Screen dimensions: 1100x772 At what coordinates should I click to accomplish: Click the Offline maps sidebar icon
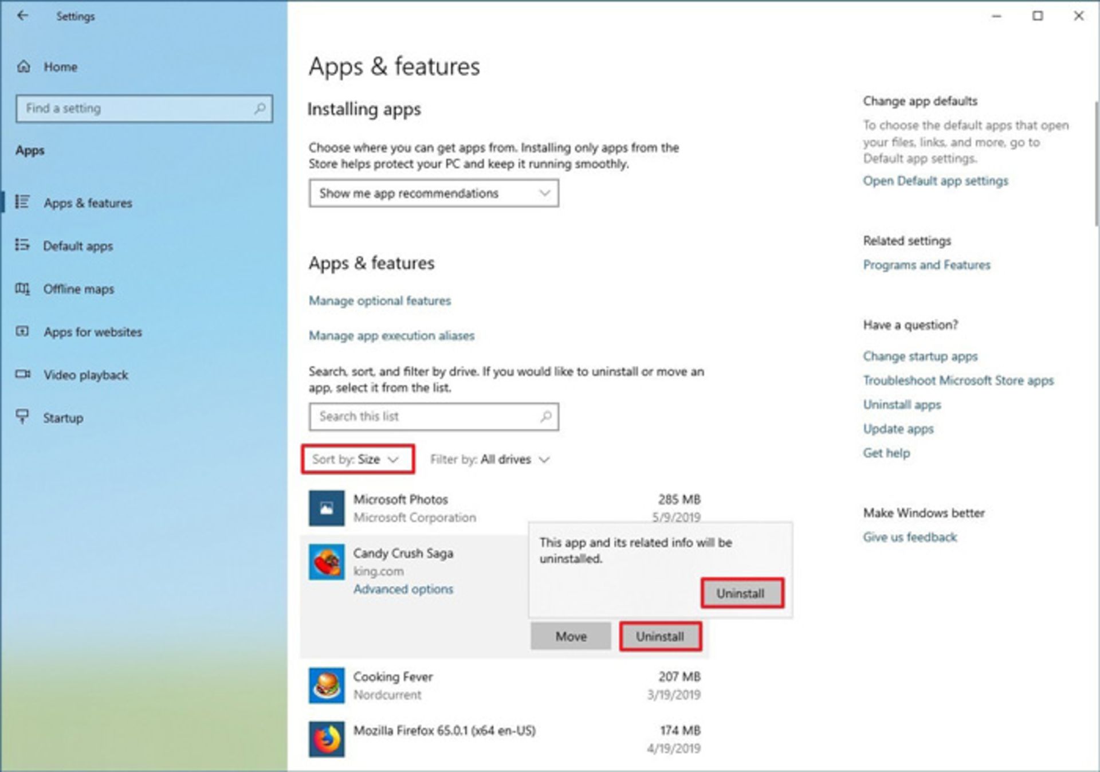[x=22, y=288]
